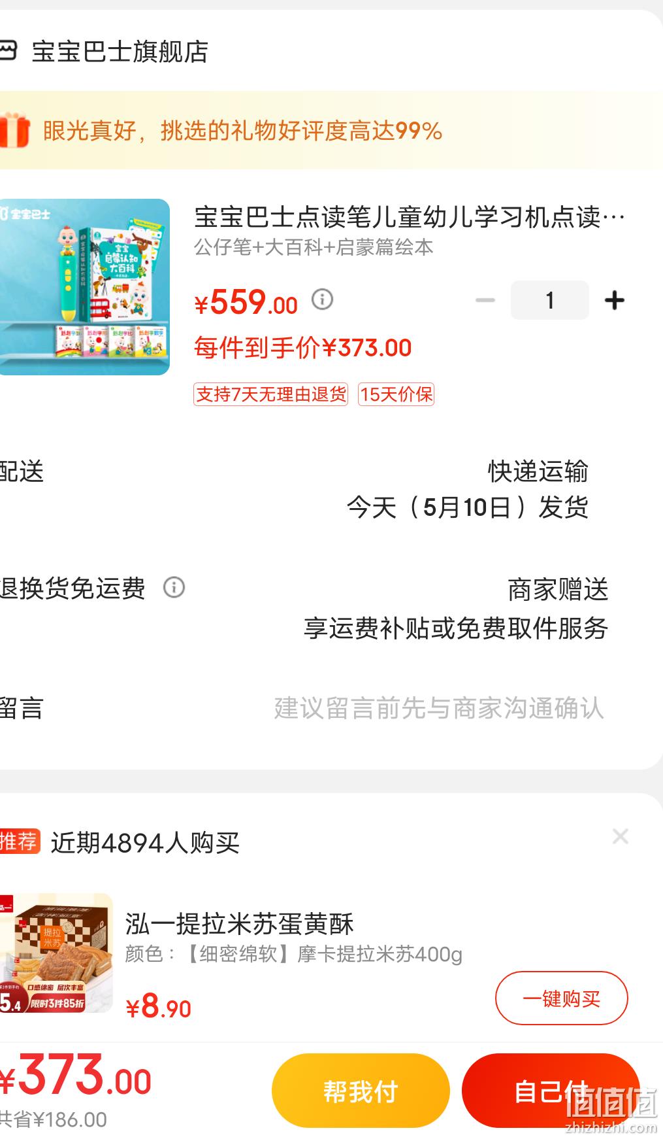Open the 退换货免运费 info icon

[174, 587]
